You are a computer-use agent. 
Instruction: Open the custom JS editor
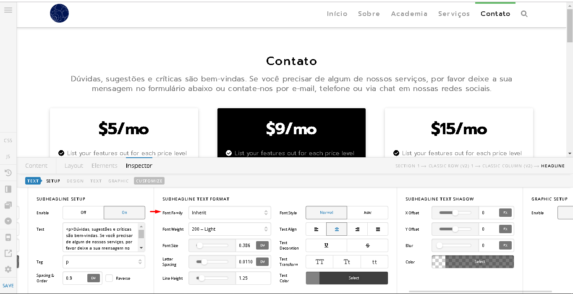[8, 156]
